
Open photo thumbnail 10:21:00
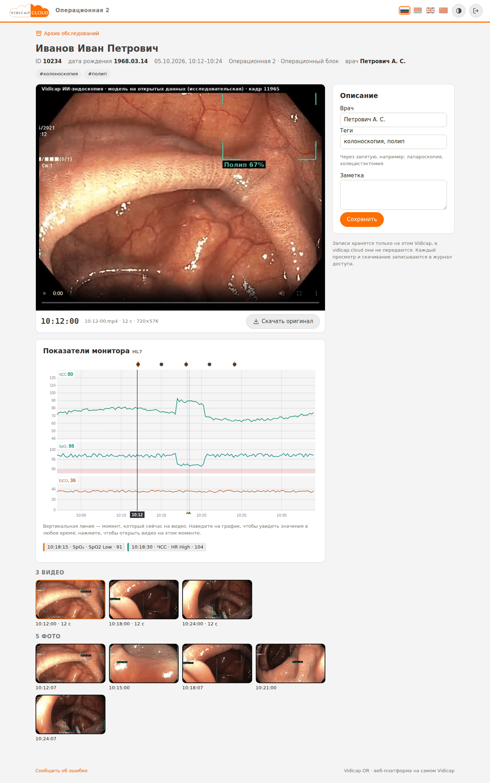[x=291, y=663]
